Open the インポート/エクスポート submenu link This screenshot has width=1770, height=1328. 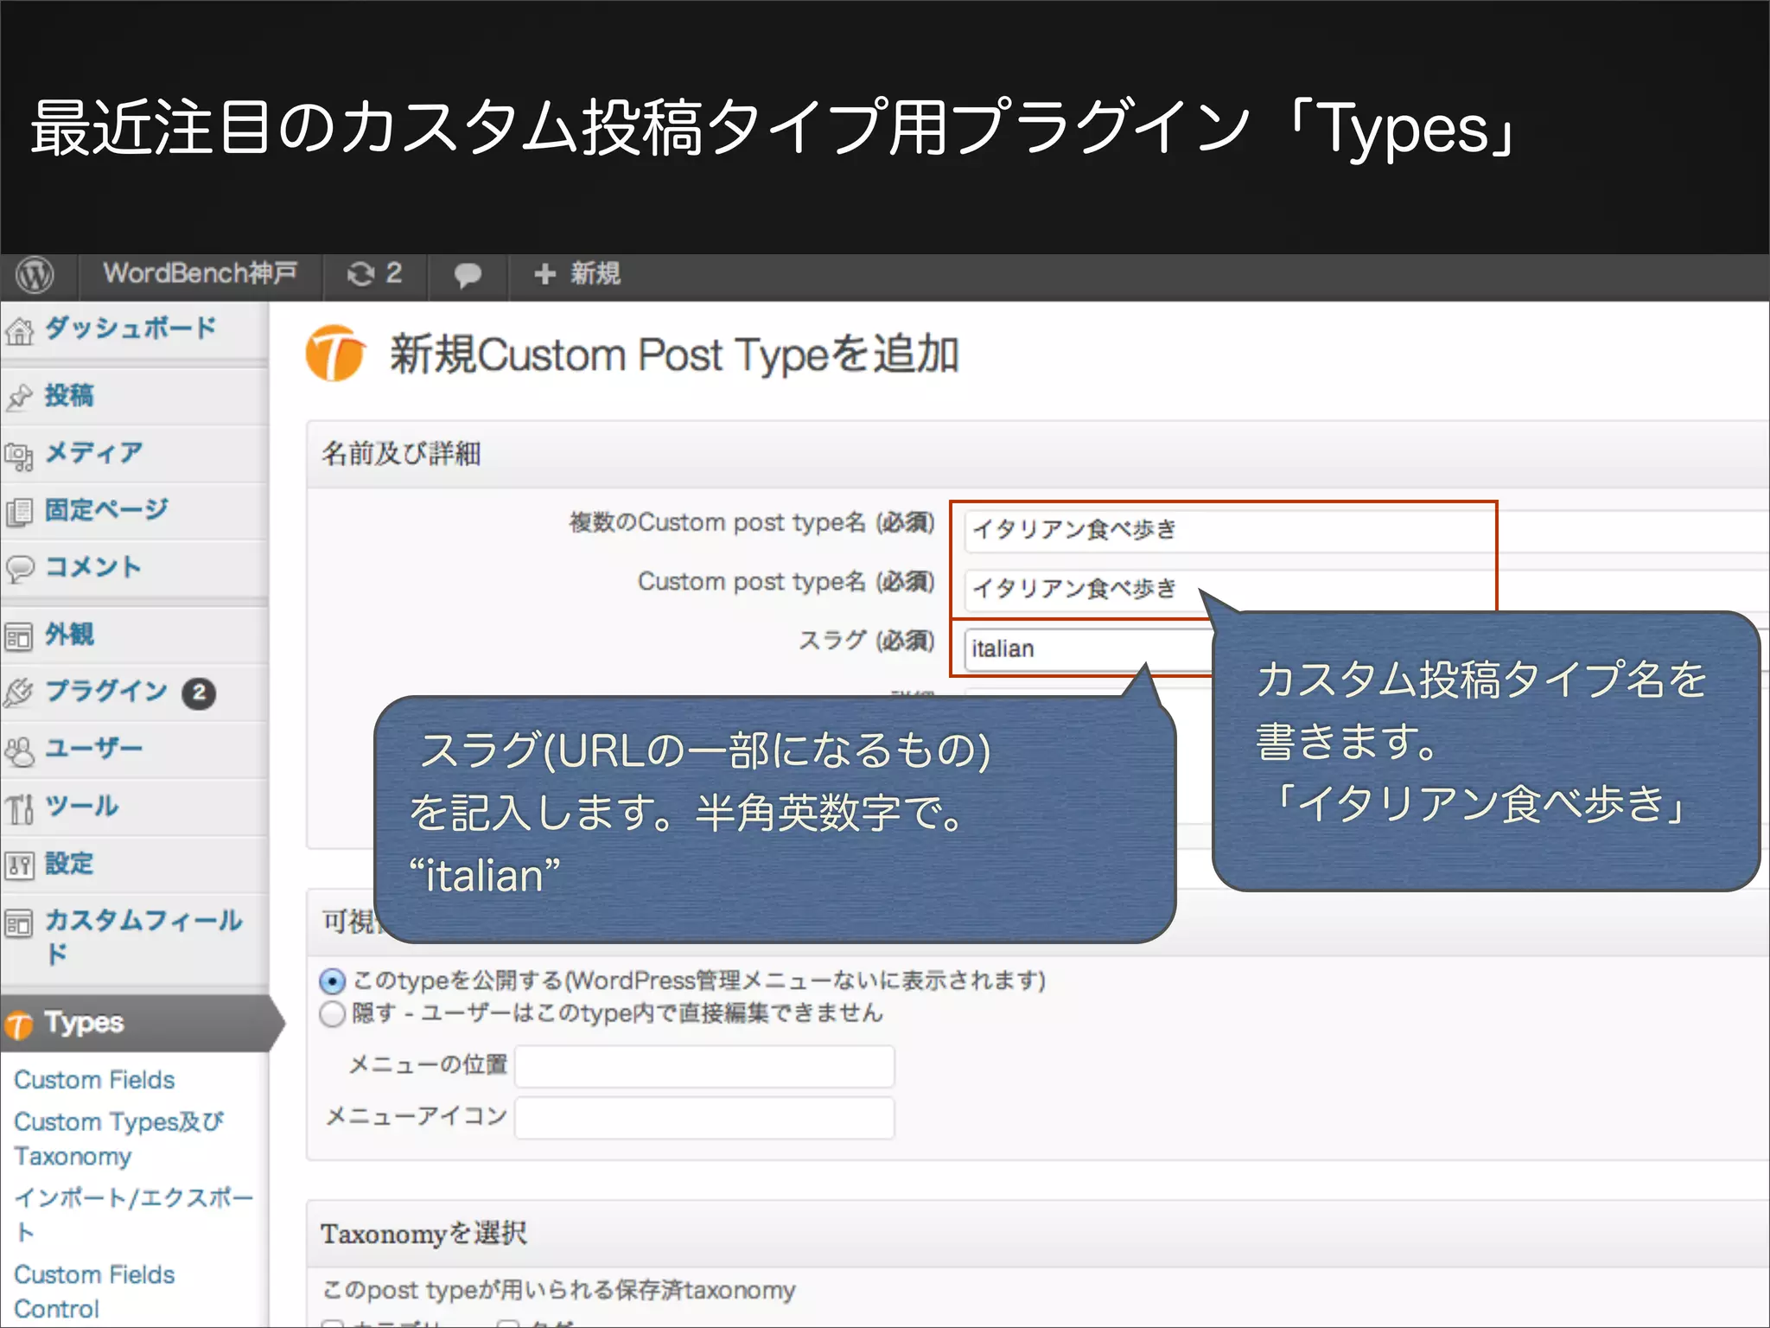click(133, 1215)
